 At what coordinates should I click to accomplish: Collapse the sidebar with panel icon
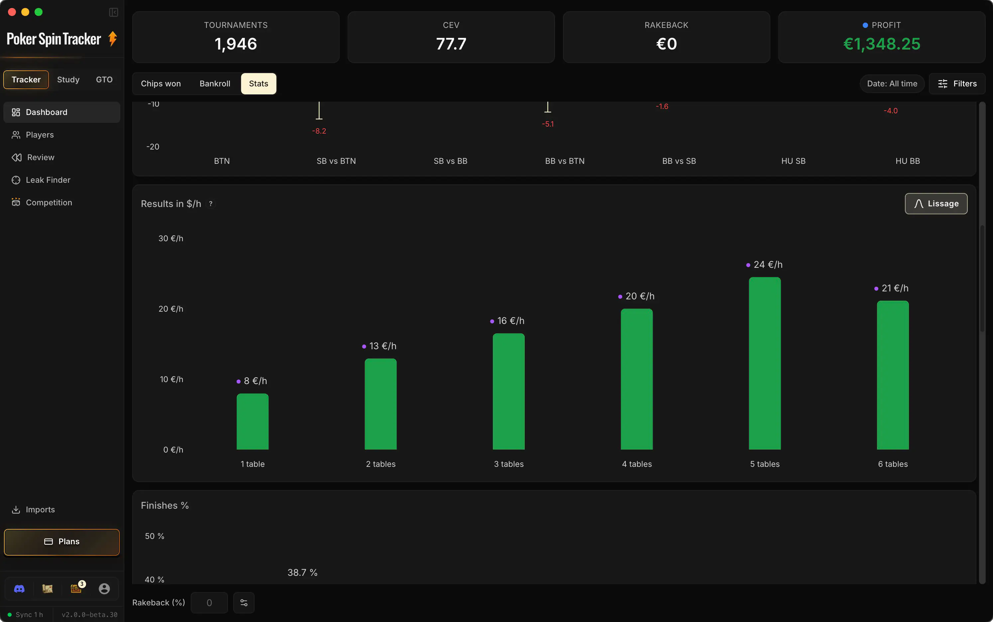[x=114, y=12]
